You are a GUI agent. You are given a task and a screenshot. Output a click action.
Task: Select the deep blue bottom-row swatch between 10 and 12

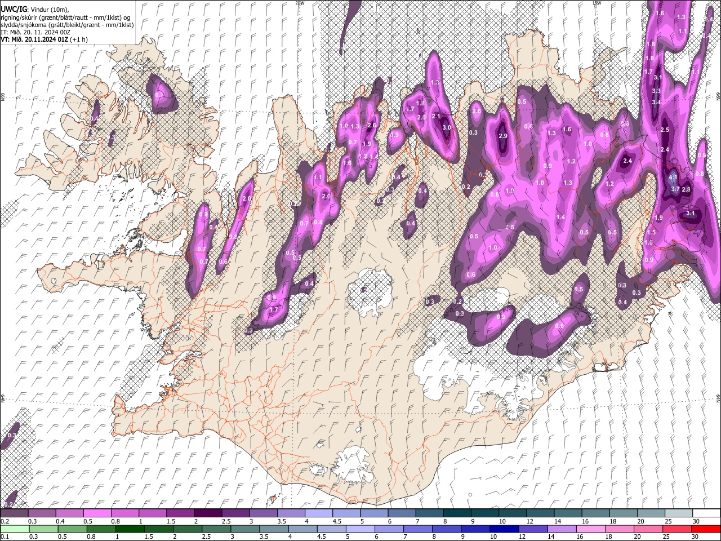[x=505, y=529]
